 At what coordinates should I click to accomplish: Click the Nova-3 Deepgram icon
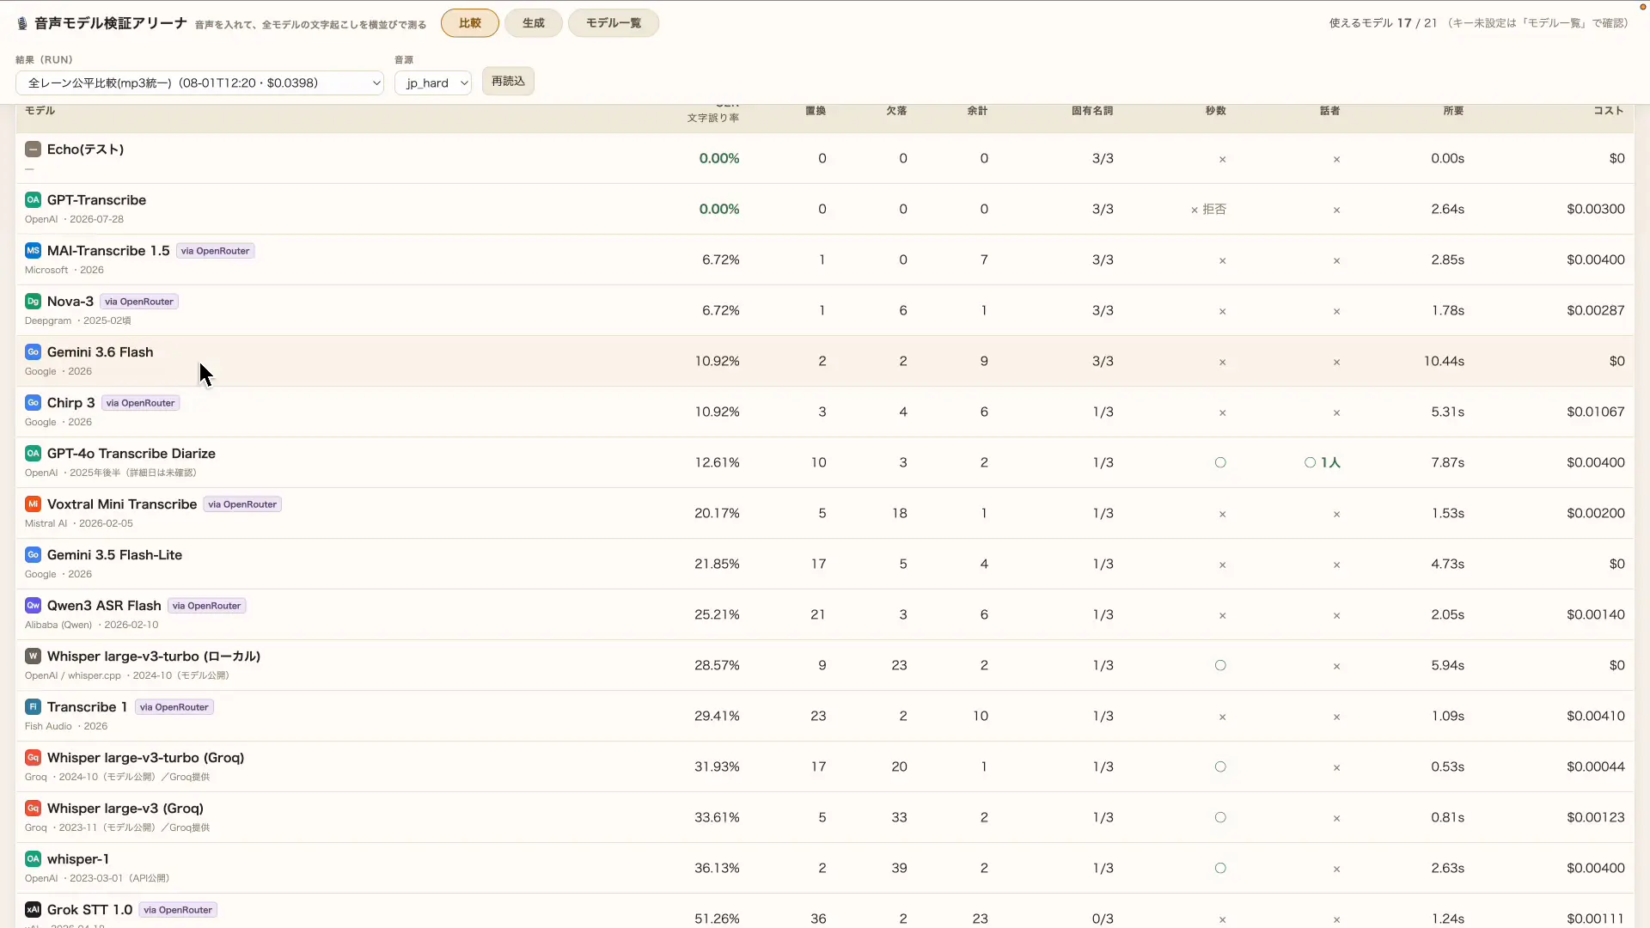(x=33, y=302)
